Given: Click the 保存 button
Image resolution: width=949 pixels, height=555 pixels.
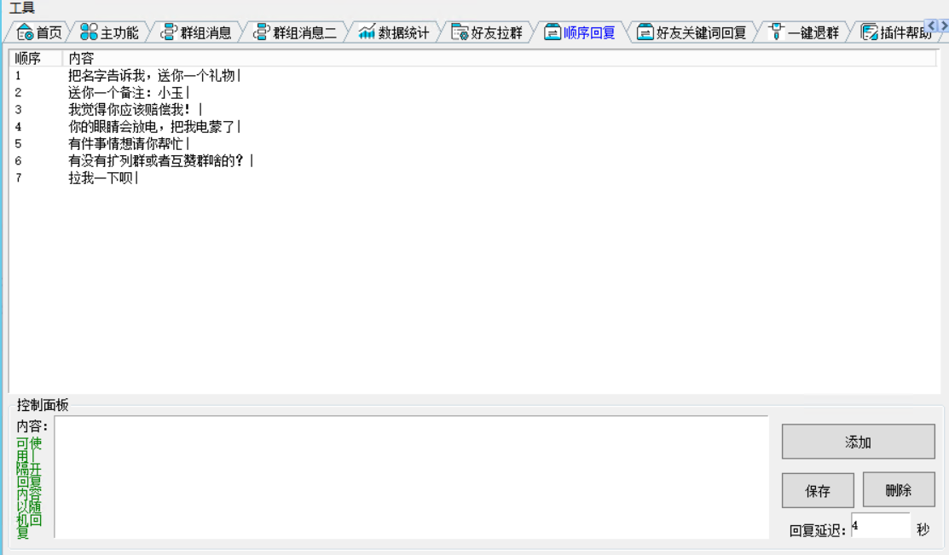Looking at the screenshot, I should (x=818, y=490).
